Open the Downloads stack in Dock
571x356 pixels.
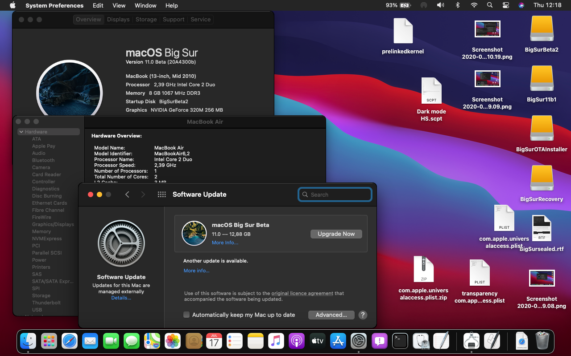tap(521, 341)
